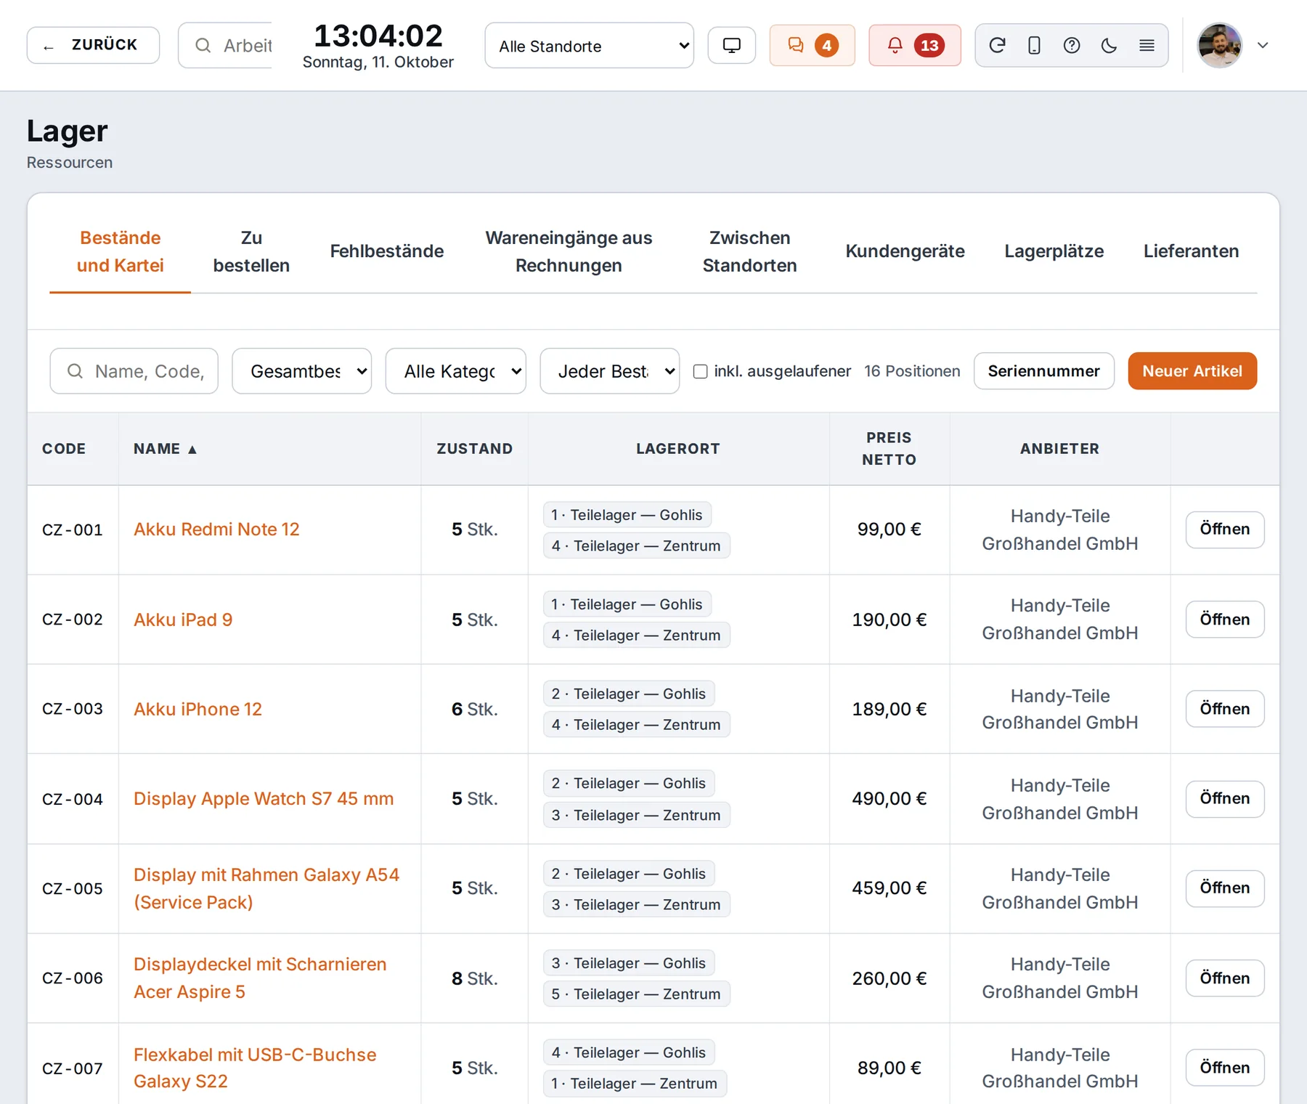Expand the user profile chevron
Viewport: 1307px width, 1104px height.
[x=1263, y=45]
